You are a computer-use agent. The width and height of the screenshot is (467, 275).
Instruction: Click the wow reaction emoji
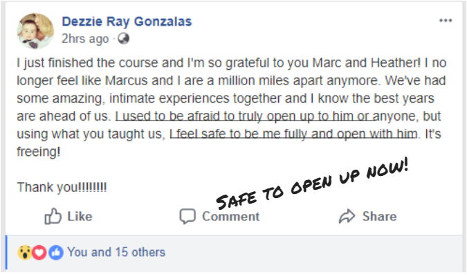coord(25,253)
